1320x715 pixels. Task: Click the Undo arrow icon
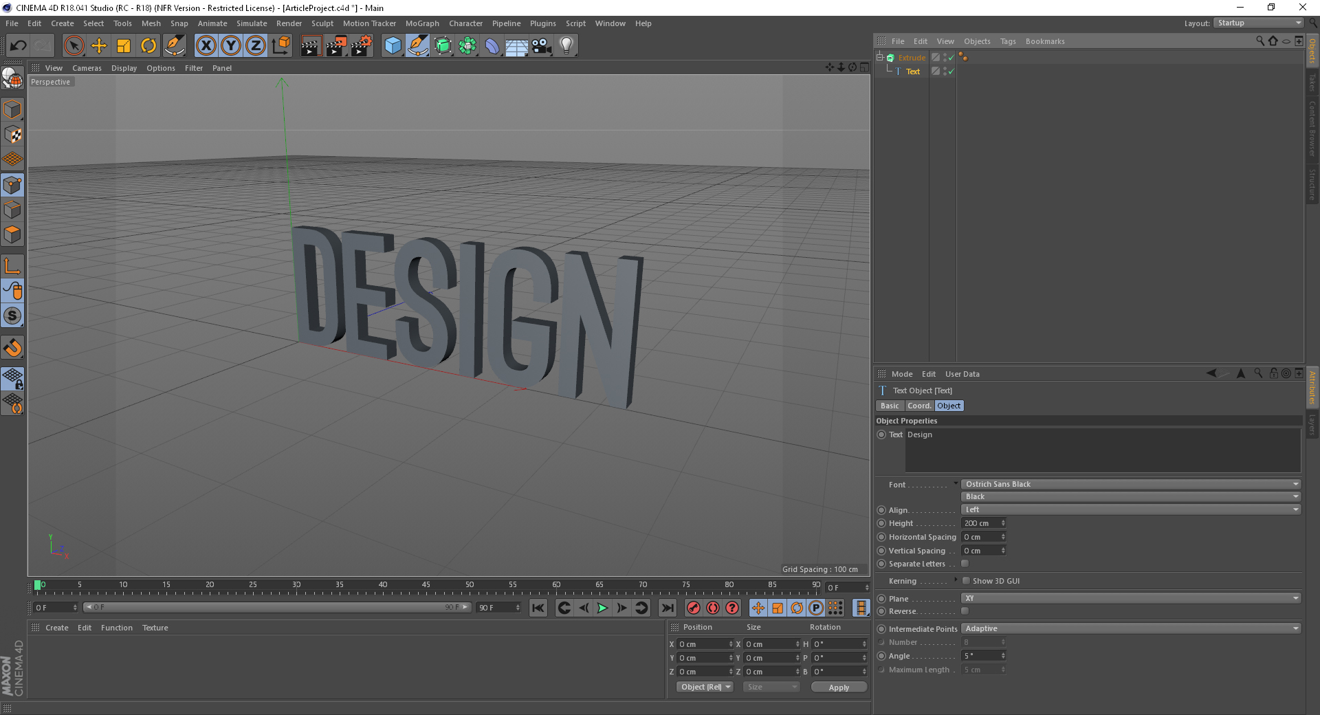(19, 46)
